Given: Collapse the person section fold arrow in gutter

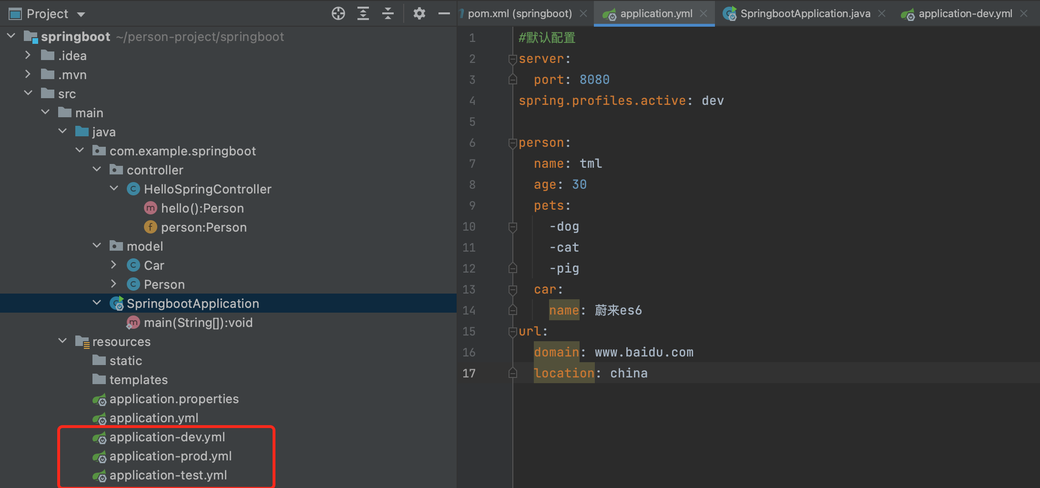Looking at the screenshot, I should [x=512, y=142].
